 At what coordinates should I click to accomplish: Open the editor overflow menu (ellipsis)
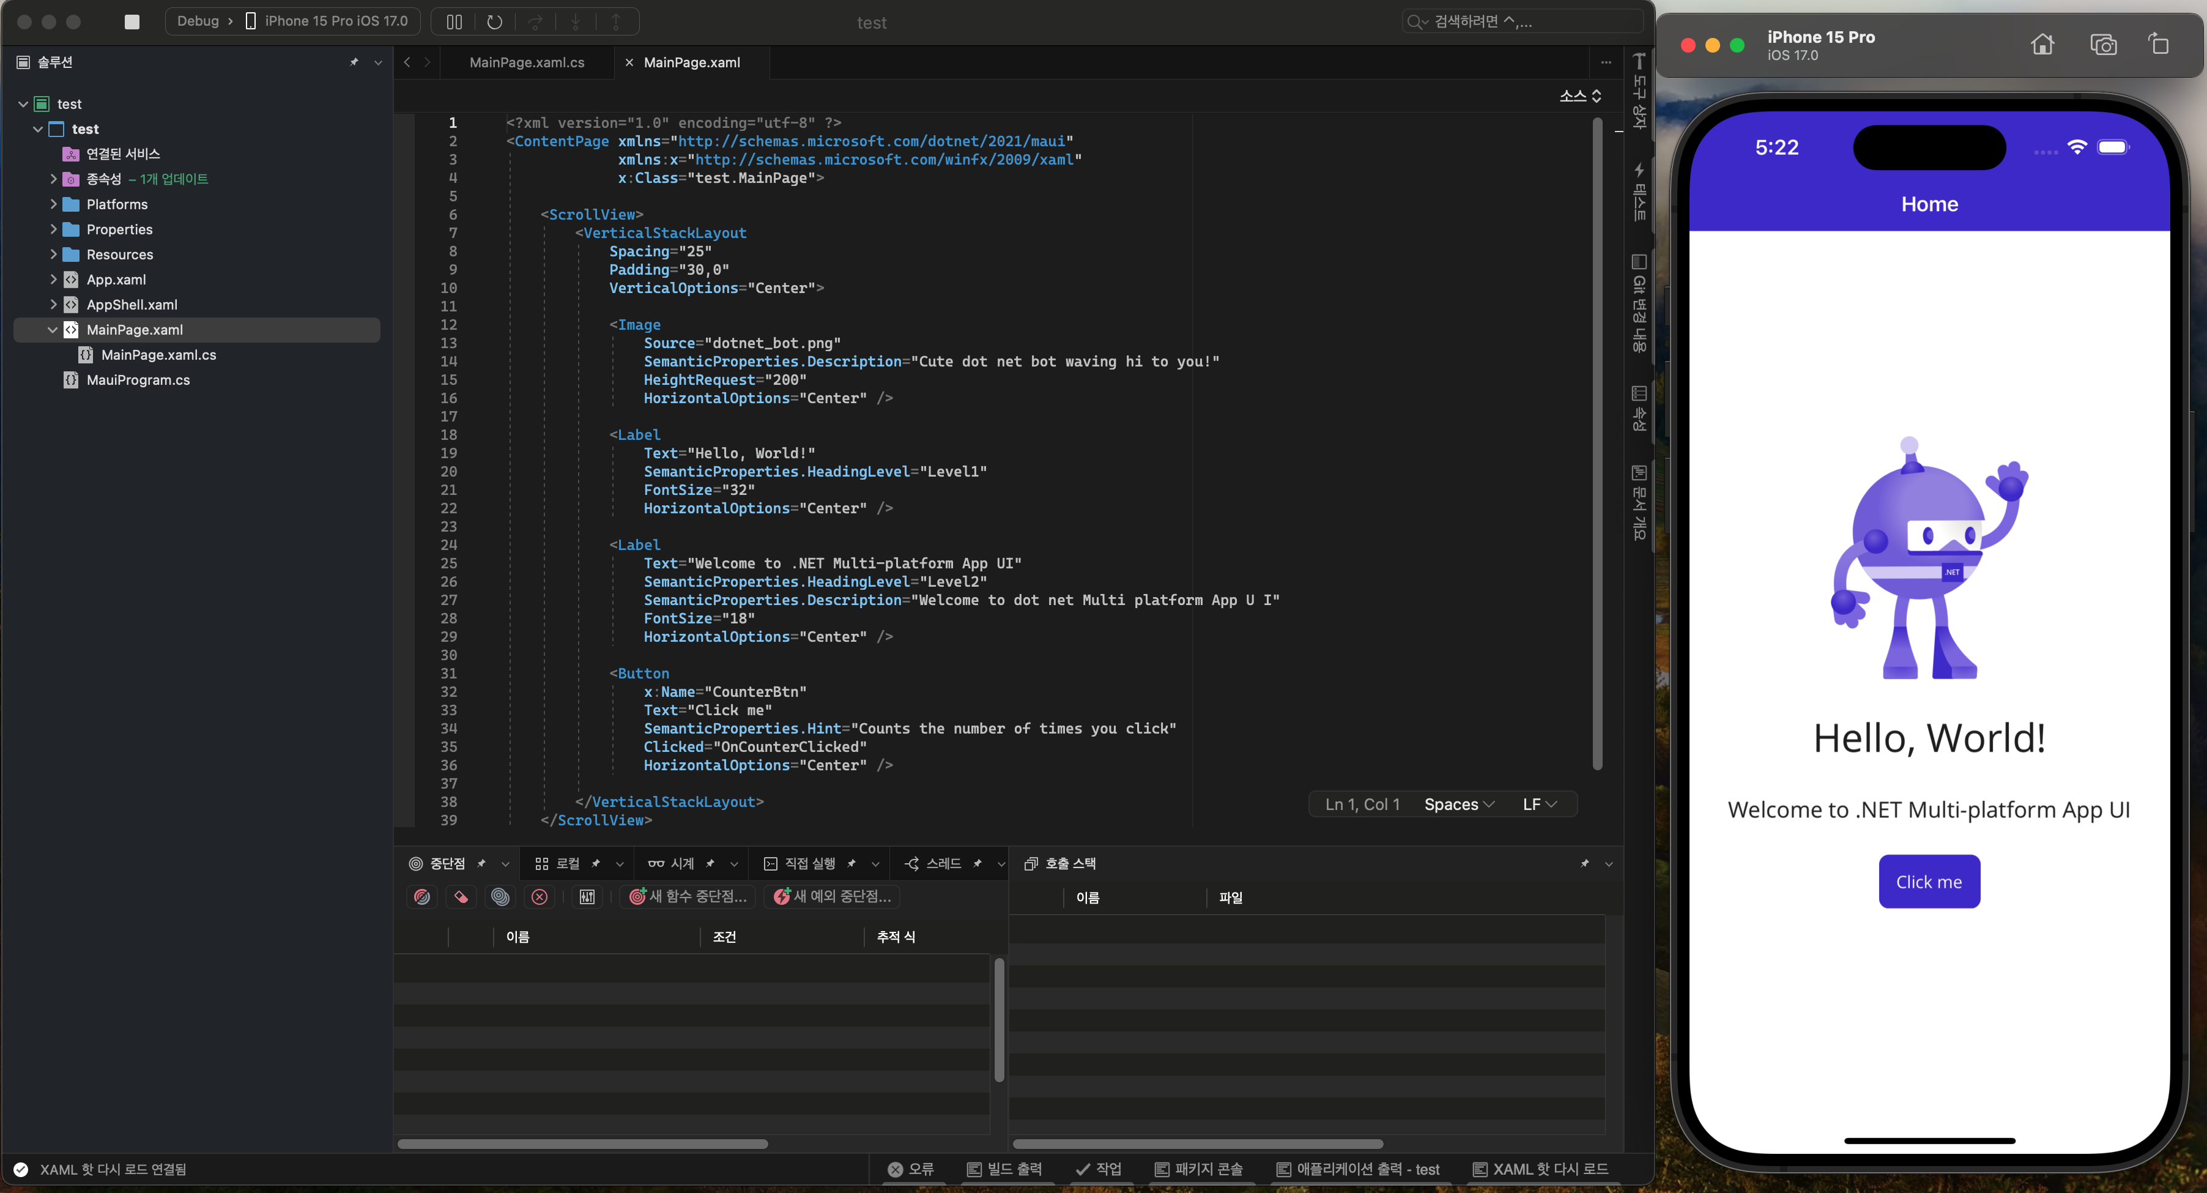pyautogui.click(x=1606, y=62)
